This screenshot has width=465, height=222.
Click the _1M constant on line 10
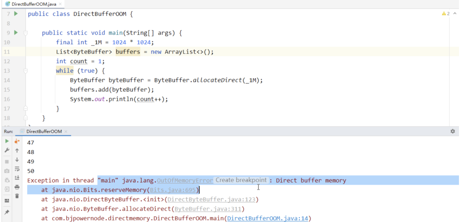96,42
